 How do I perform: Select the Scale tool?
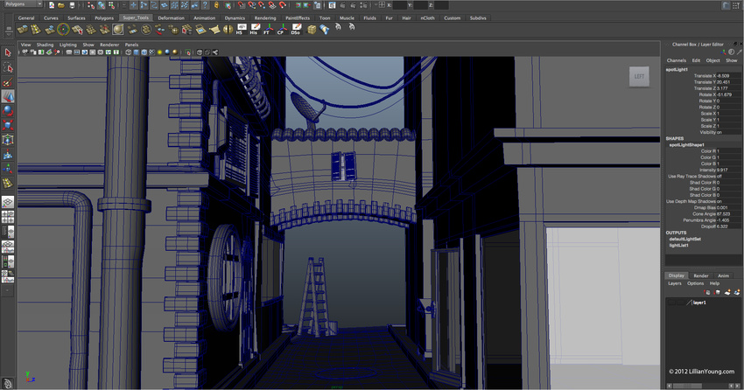8,125
